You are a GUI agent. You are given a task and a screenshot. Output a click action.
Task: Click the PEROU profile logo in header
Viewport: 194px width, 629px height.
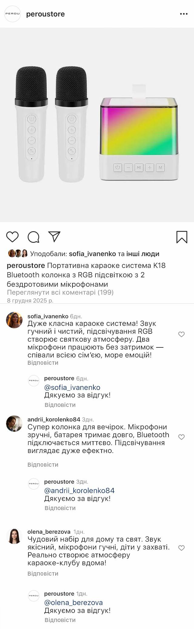pos(12,14)
